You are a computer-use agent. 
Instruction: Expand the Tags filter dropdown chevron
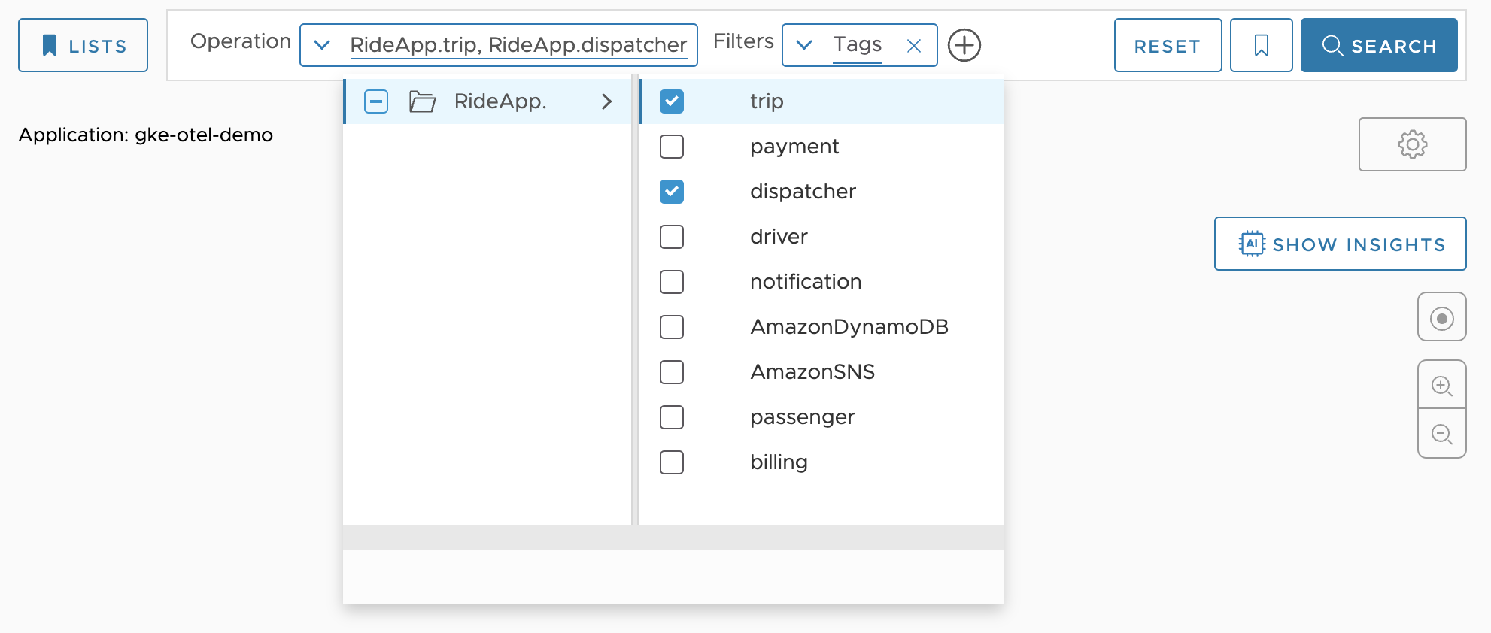pos(804,45)
